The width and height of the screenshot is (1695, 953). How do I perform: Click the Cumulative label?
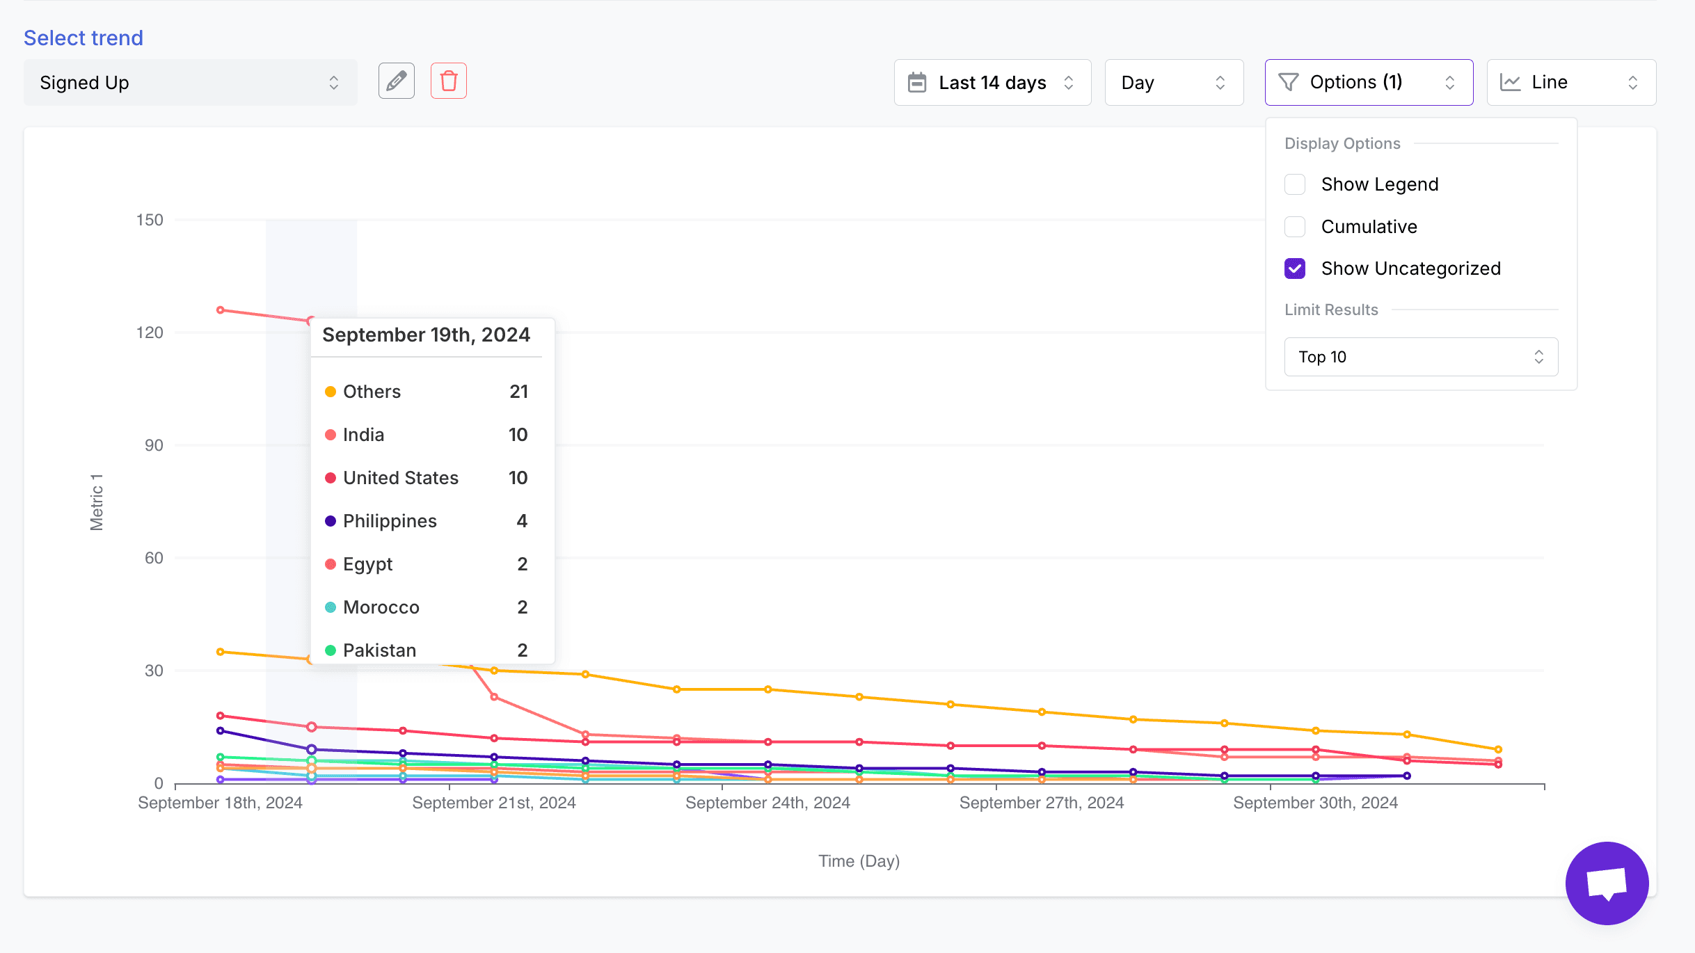(1369, 227)
